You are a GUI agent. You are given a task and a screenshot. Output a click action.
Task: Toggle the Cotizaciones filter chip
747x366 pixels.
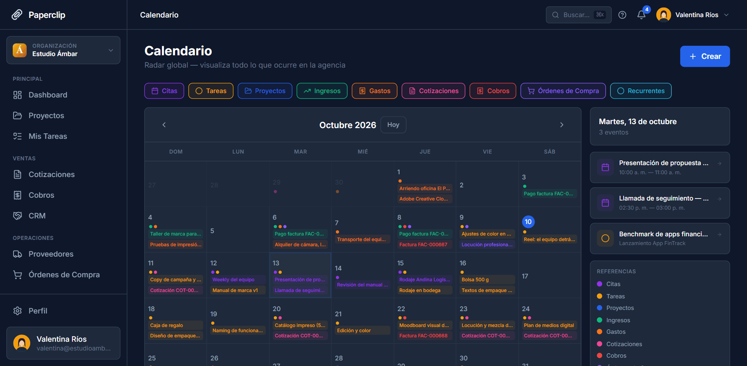[433, 91]
